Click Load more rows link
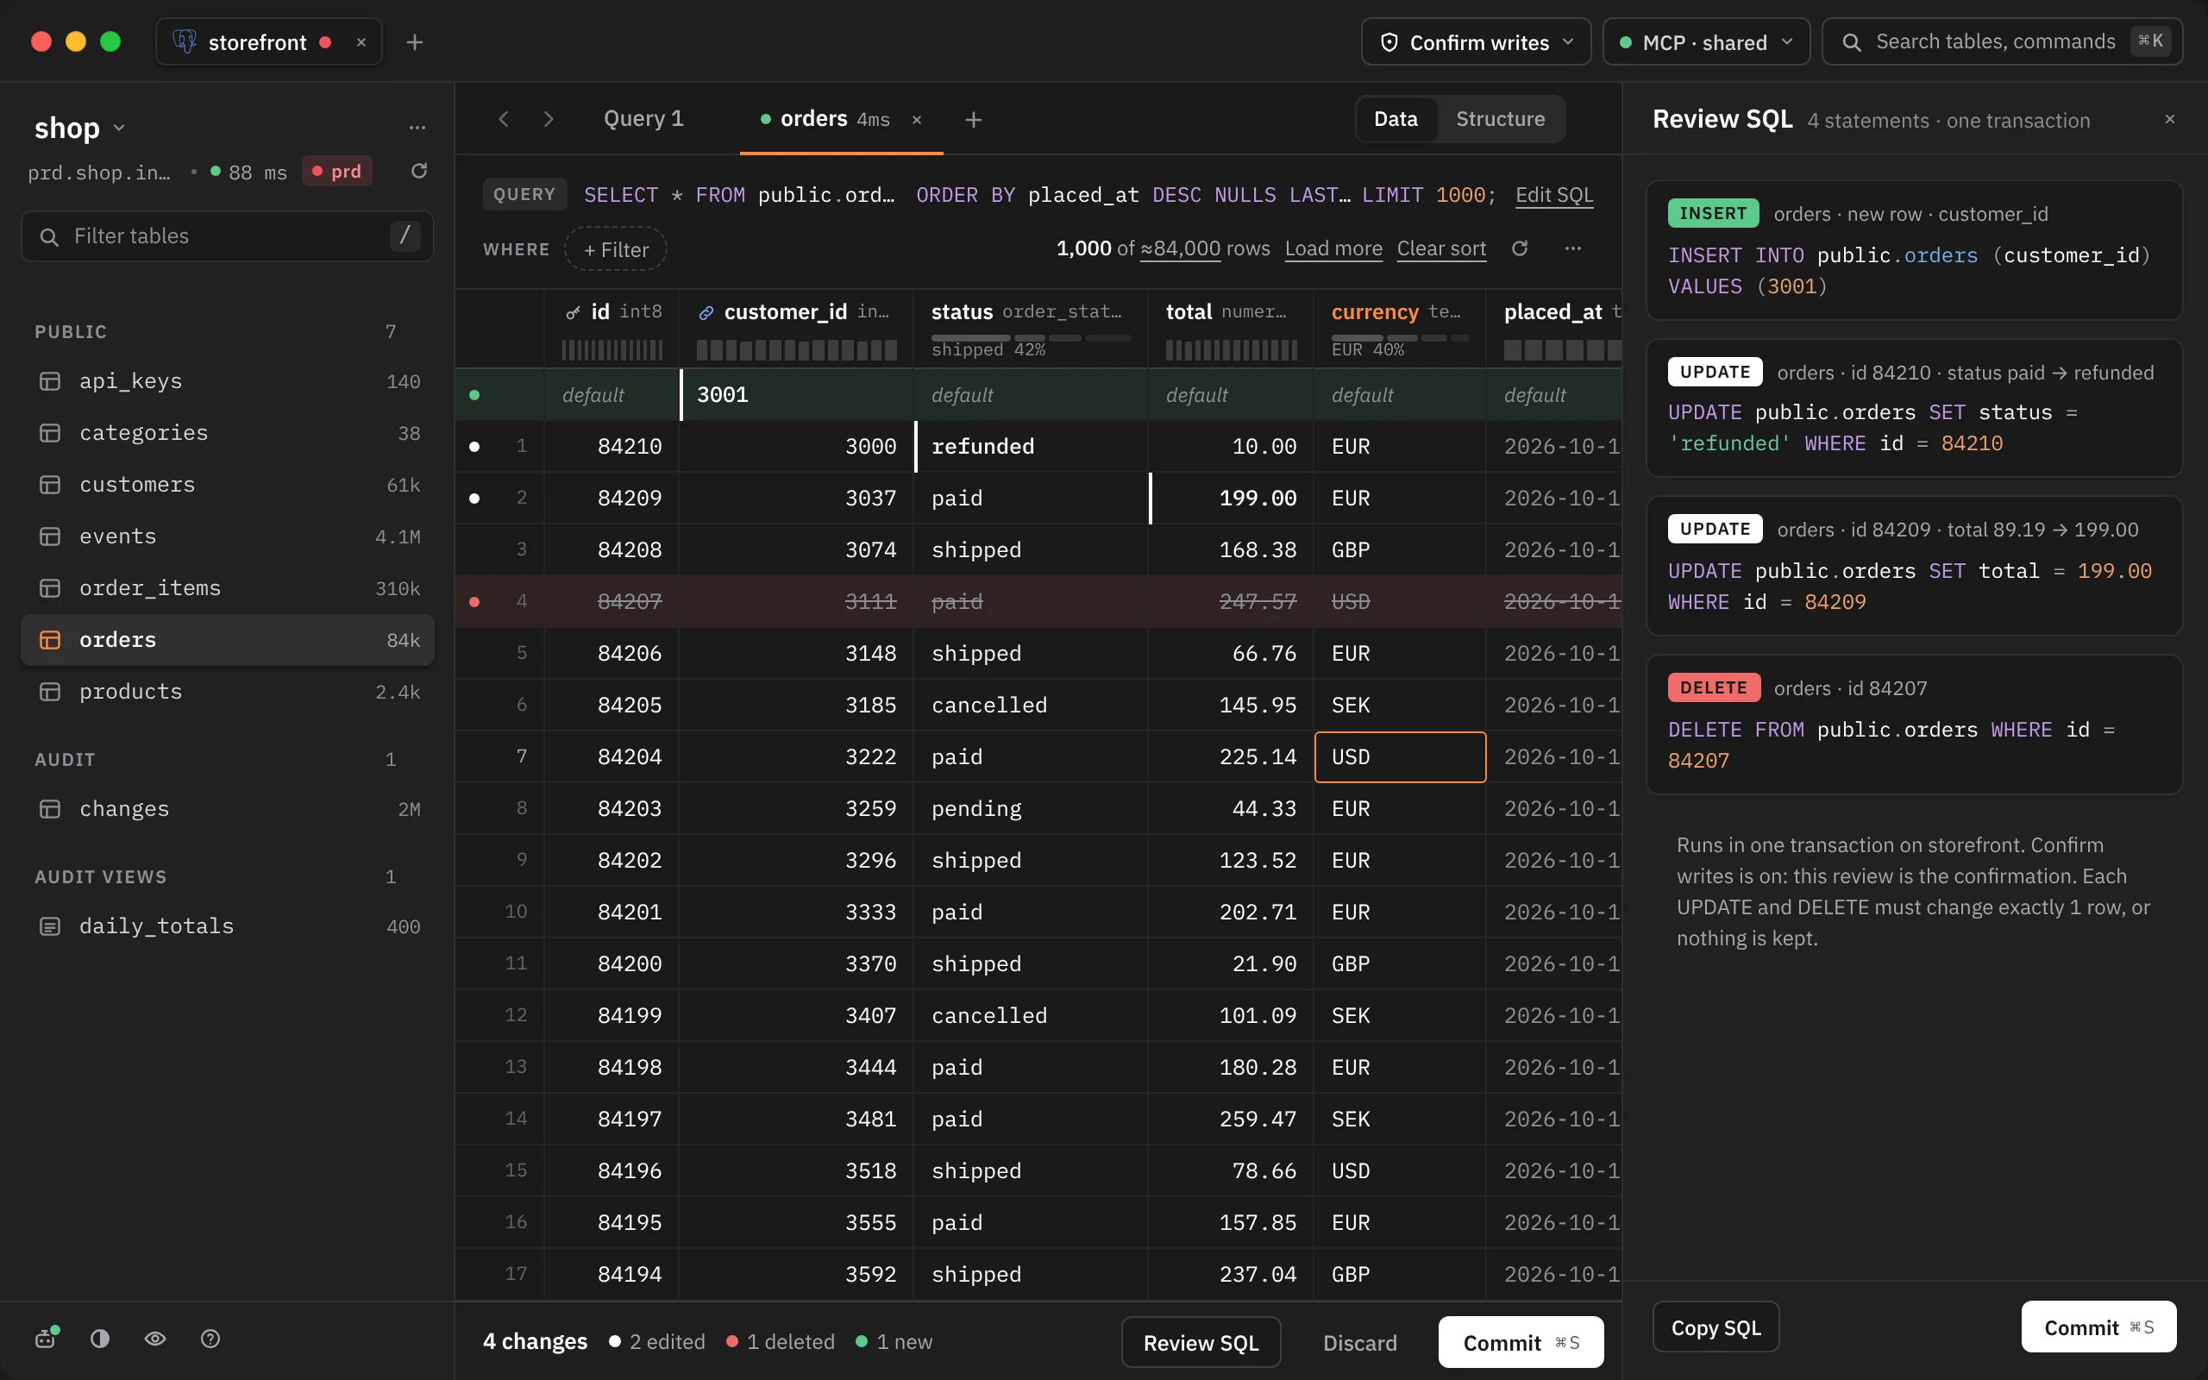This screenshot has width=2208, height=1380. click(x=1333, y=248)
